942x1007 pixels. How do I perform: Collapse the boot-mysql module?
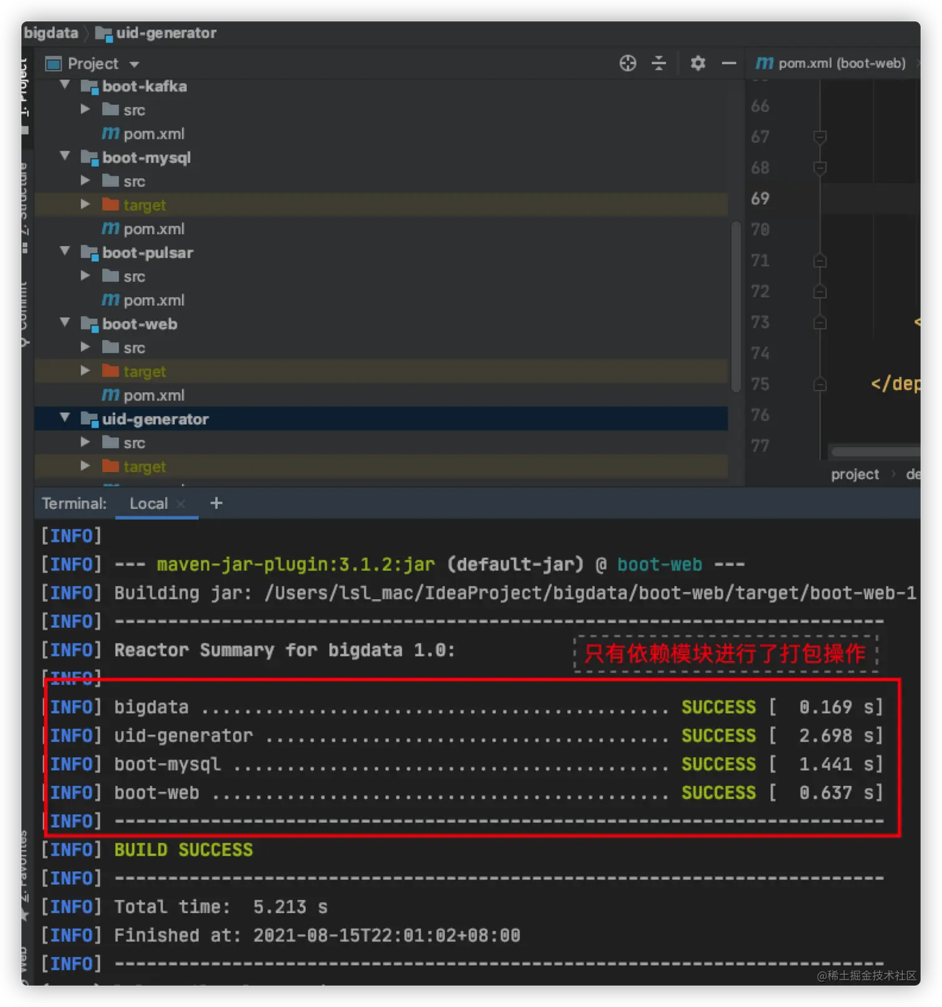click(x=65, y=156)
